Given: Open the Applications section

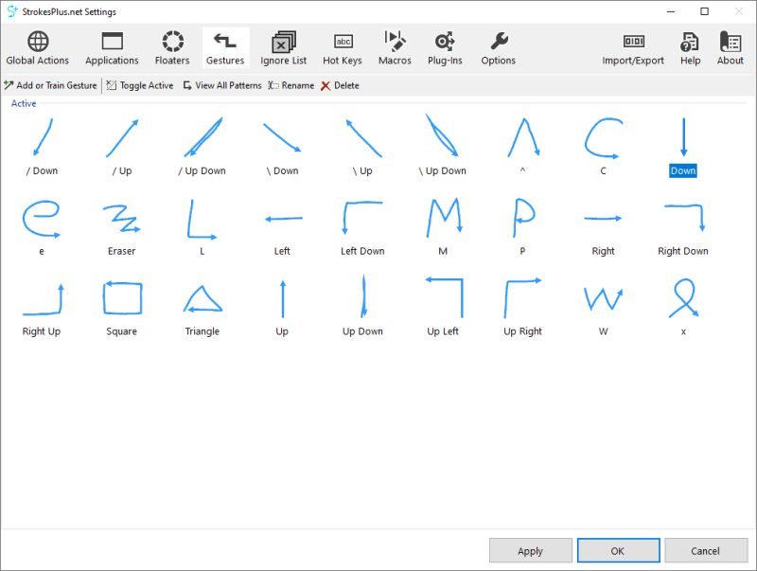Looking at the screenshot, I should [112, 48].
